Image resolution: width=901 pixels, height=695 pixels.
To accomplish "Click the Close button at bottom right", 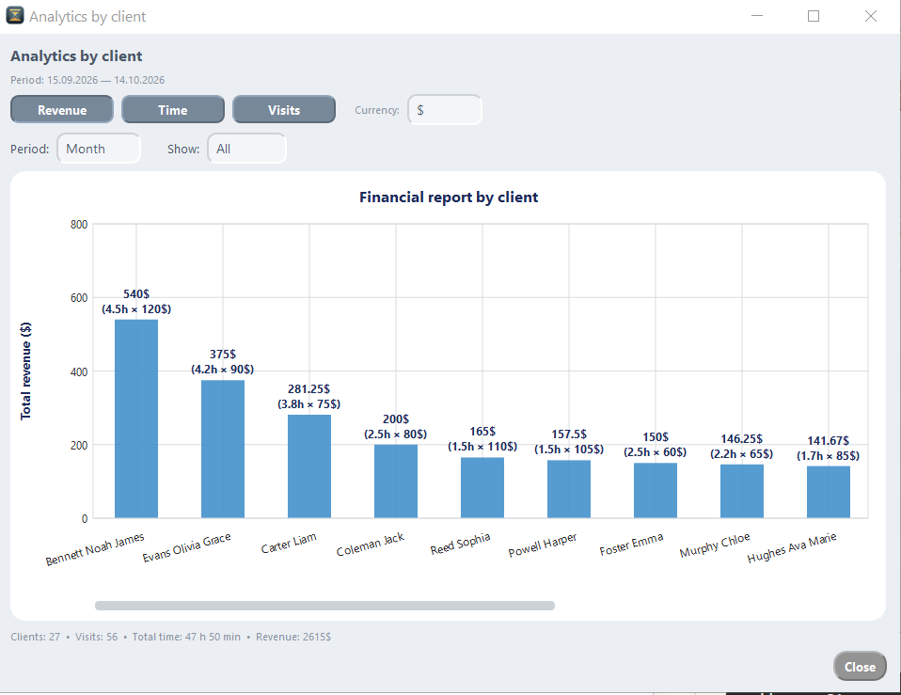I will click(x=860, y=666).
